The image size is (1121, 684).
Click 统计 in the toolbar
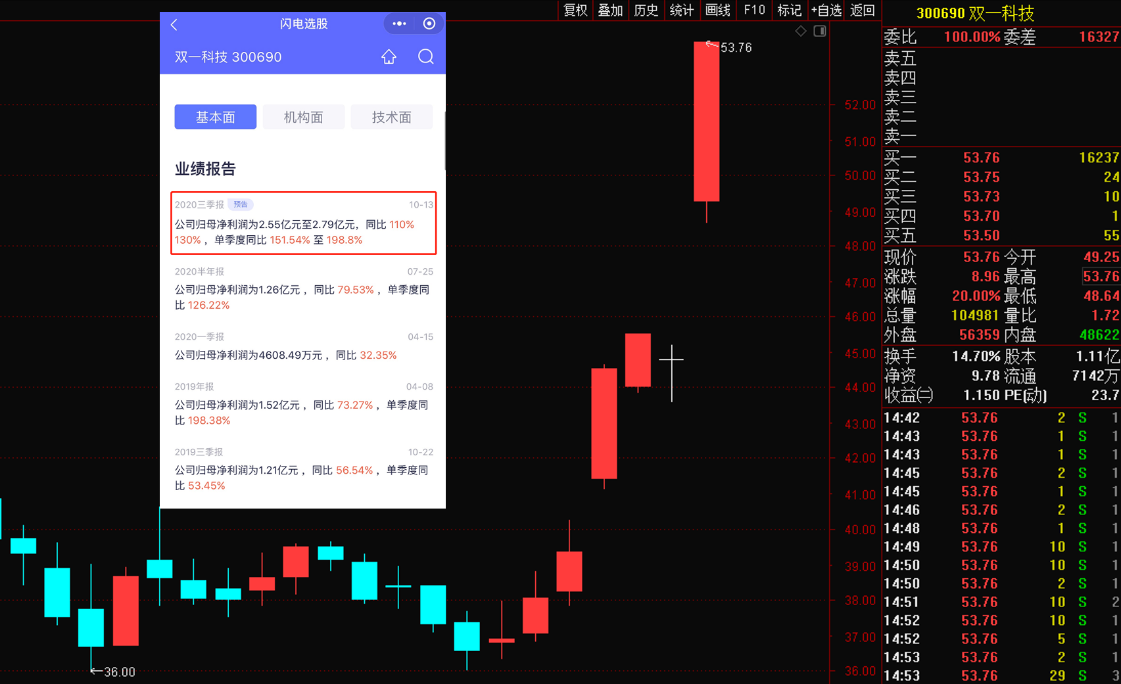tap(682, 10)
